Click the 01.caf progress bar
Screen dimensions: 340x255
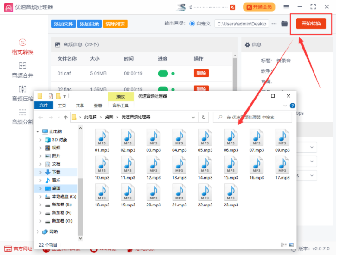click(x=163, y=74)
